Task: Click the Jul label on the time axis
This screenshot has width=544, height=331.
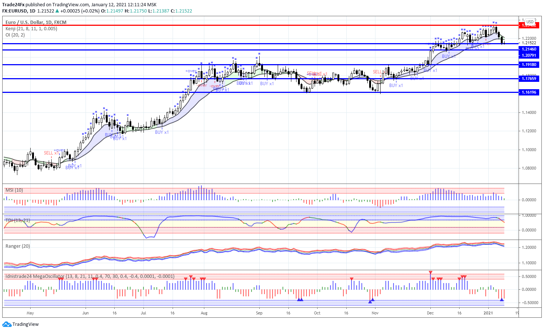Action: pos(143,313)
